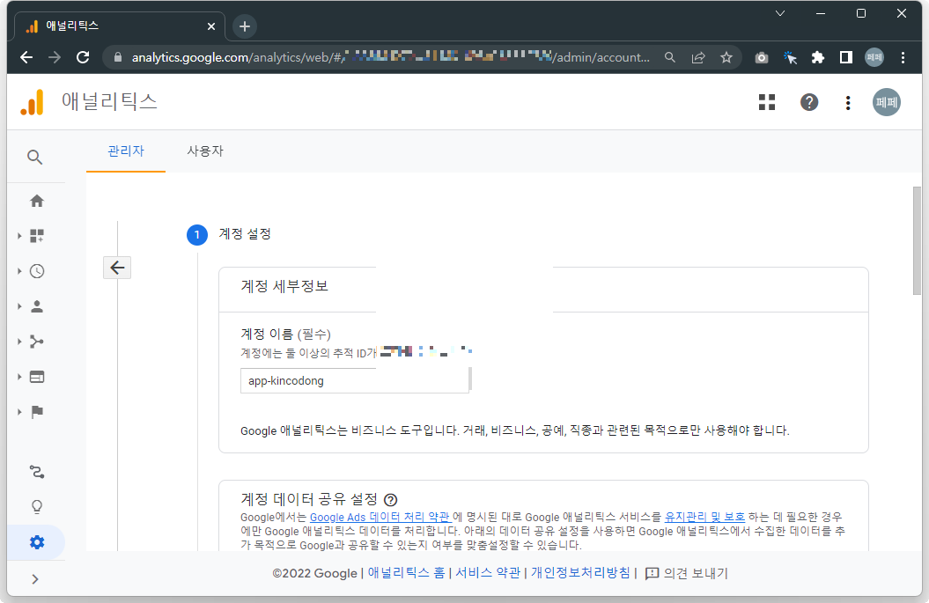This screenshot has height=603, width=929.
Task: Expand the left navigation with the bottom chevron
Action: [x=36, y=578]
